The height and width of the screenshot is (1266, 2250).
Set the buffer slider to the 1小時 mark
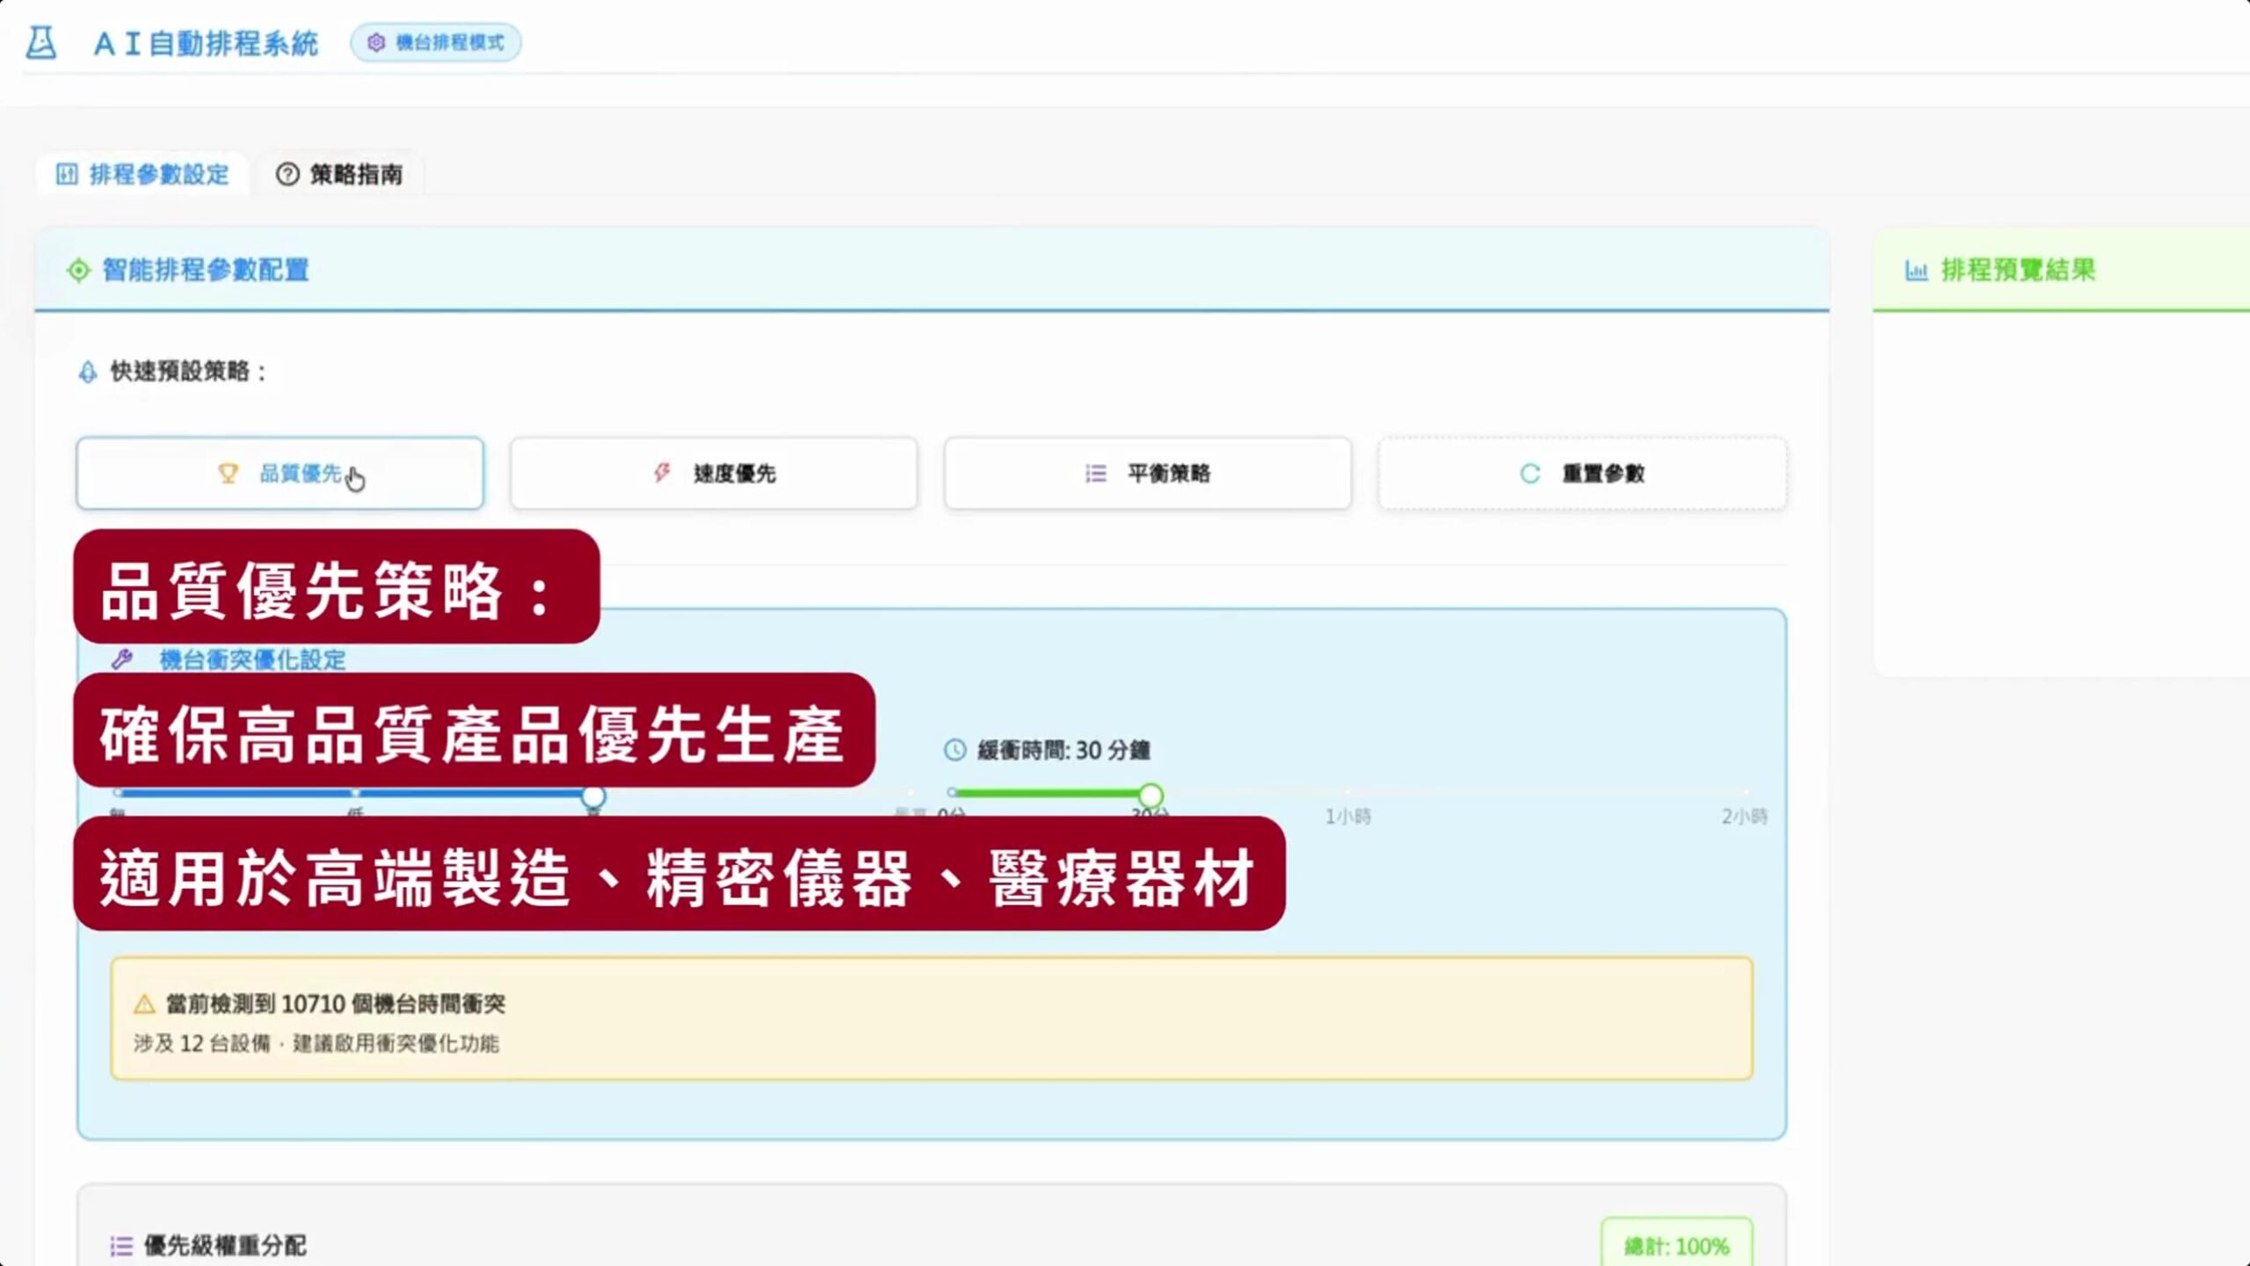[x=1347, y=793]
